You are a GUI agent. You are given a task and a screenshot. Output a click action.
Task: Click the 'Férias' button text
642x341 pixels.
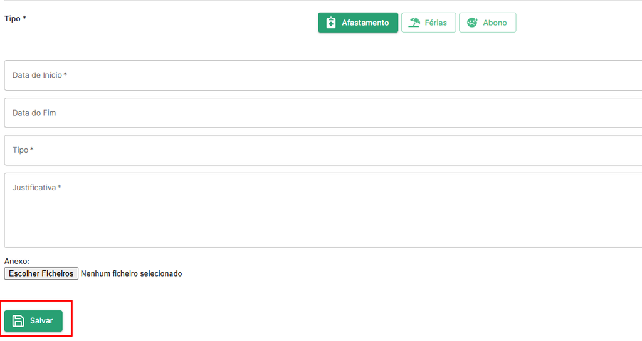point(436,23)
